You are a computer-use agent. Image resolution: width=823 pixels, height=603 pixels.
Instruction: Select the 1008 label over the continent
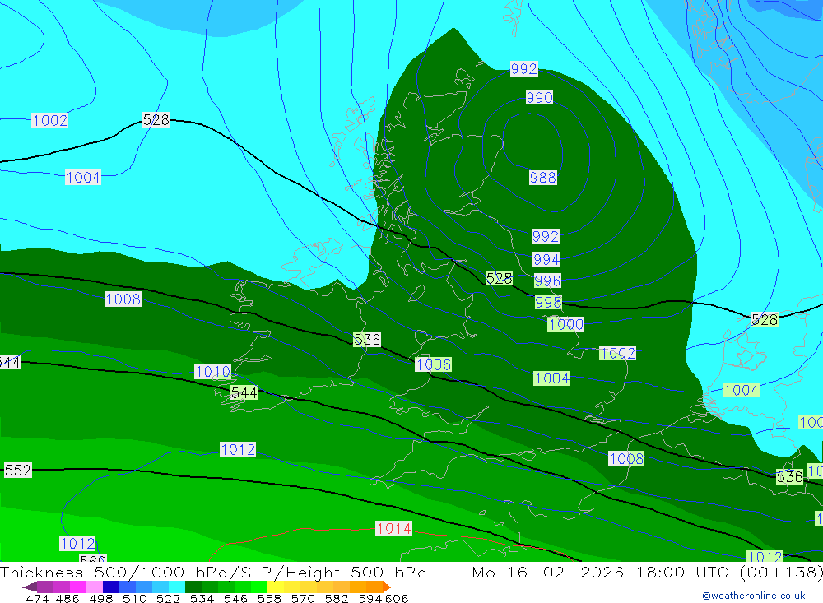coord(626,459)
